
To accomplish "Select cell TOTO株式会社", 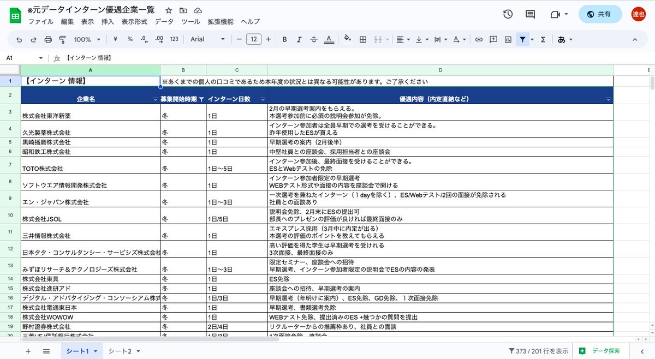I will (91, 165).
